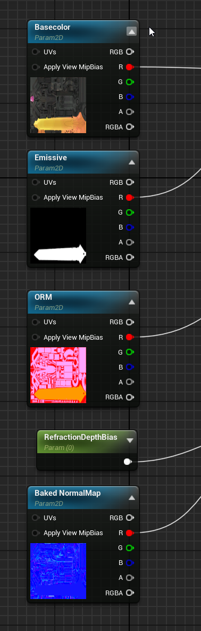The height and width of the screenshot is (631, 201).
Task: Click the A output pin on Emissive node
Action: 129,242
